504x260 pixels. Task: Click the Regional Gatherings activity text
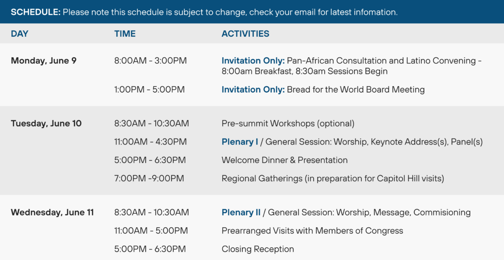(x=333, y=178)
